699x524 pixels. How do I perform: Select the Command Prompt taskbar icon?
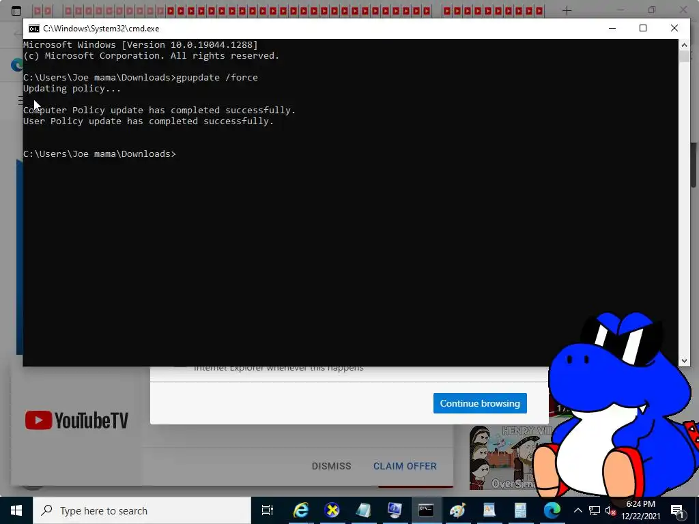tap(426, 510)
